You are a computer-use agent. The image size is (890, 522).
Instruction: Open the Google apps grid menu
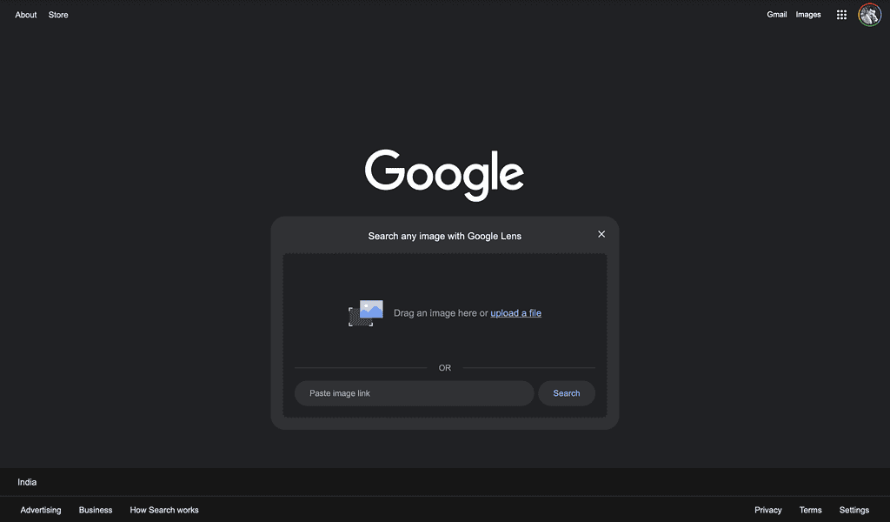click(841, 15)
